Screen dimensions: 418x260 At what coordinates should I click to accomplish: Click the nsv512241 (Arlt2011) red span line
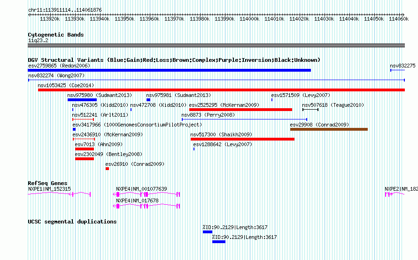(x=83, y=119)
